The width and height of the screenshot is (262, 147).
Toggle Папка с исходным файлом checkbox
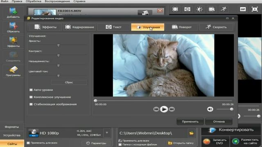120,145
